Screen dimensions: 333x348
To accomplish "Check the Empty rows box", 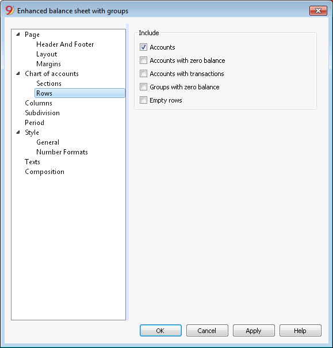I will 143,100.
